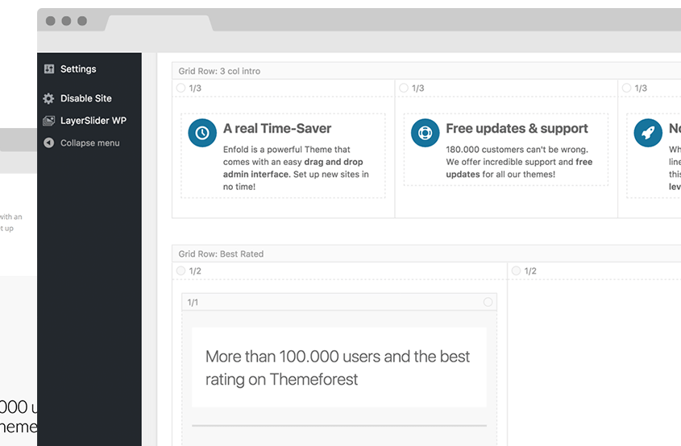Select the first 1/3 column radio circle
The height and width of the screenshot is (446, 681).
click(181, 88)
